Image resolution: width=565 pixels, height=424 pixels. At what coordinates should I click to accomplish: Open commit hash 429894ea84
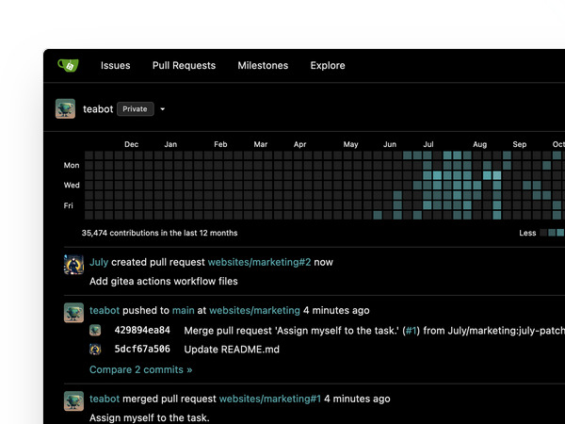click(142, 331)
